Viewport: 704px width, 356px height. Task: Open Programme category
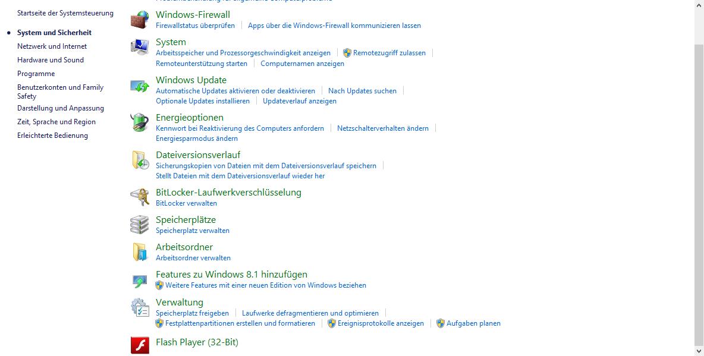[36, 74]
